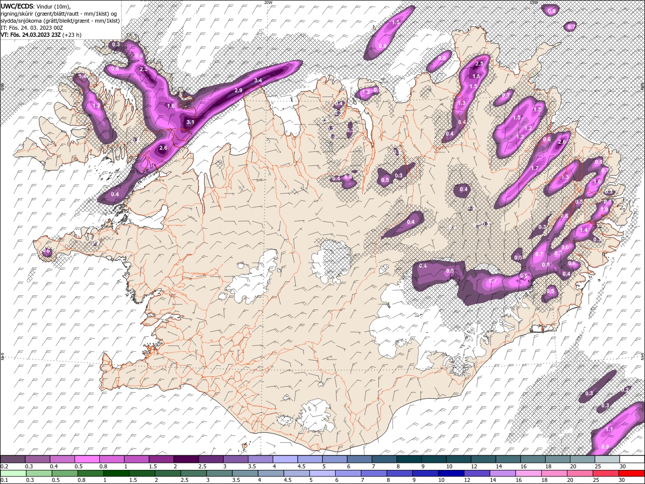Screen dimensions: 645x484
Task: Click the 3.1 snowfall value on the map
Action: coord(190,122)
